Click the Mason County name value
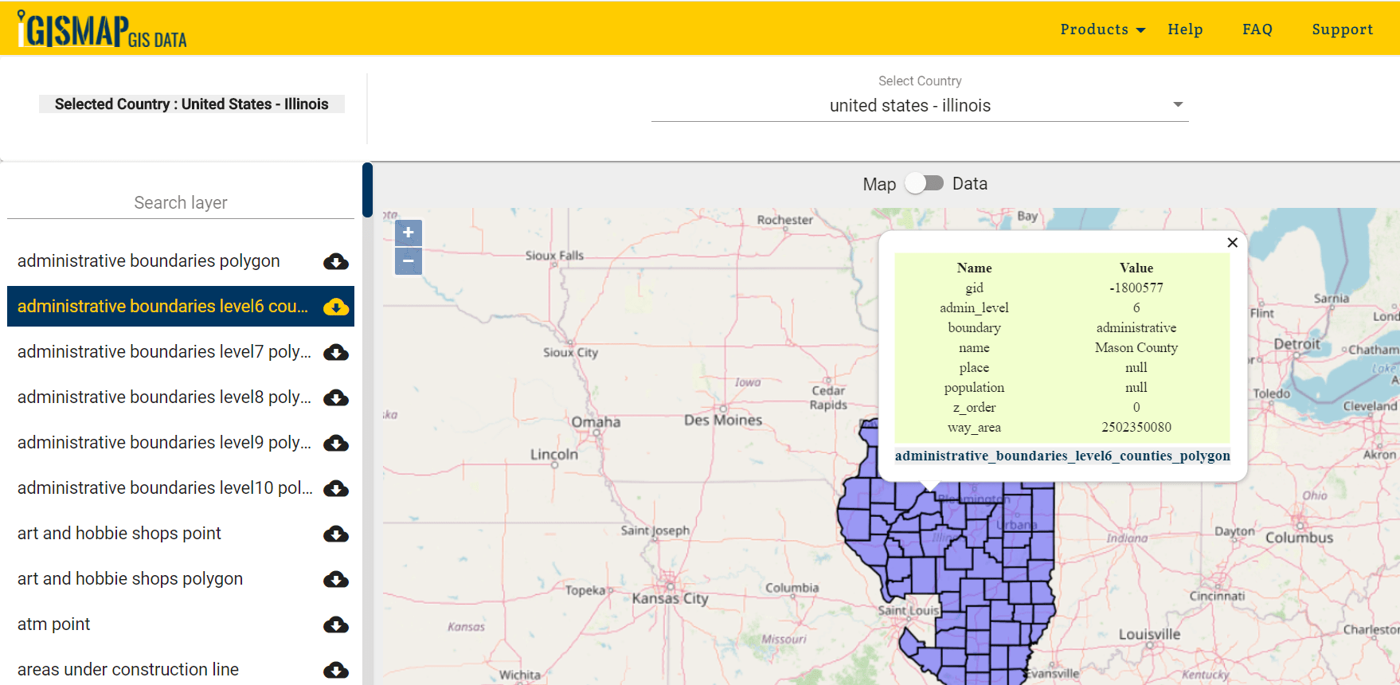The height and width of the screenshot is (685, 1400). 1136,348
